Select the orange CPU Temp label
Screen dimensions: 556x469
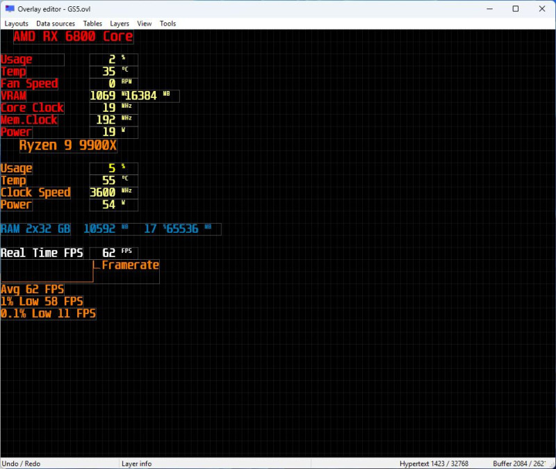(13, 181)
